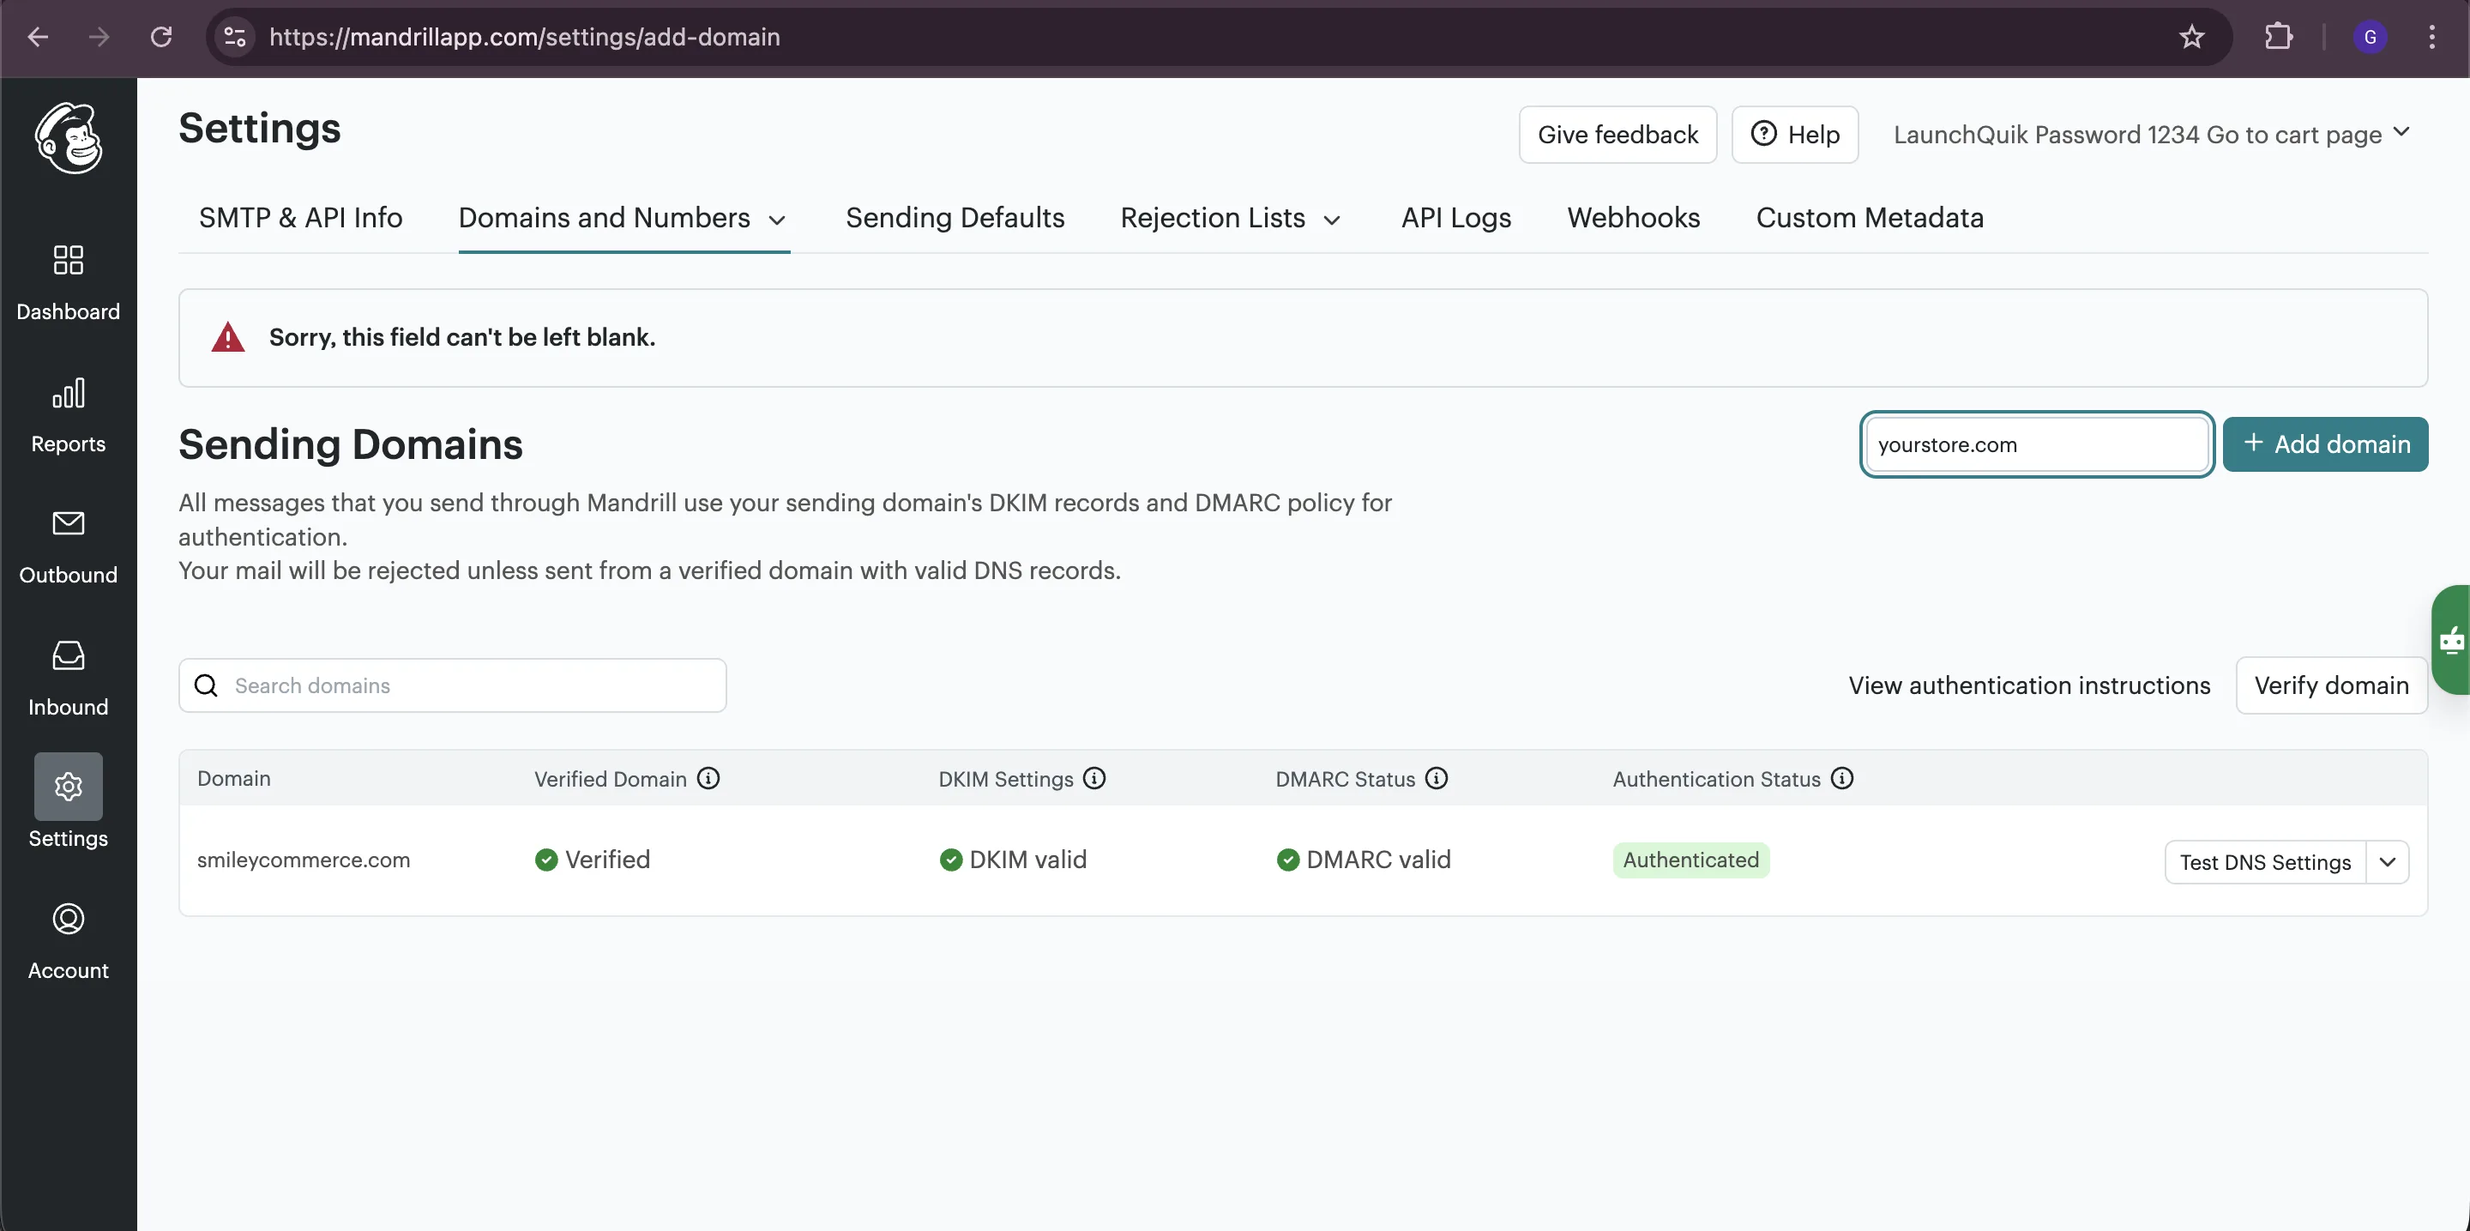Click the site information icon in address bar

235,36
